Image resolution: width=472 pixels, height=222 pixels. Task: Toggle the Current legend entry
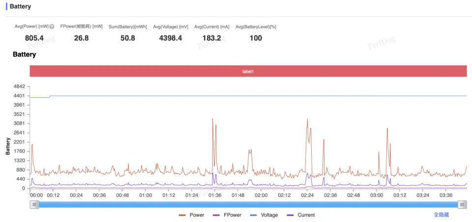coord(300,215)
